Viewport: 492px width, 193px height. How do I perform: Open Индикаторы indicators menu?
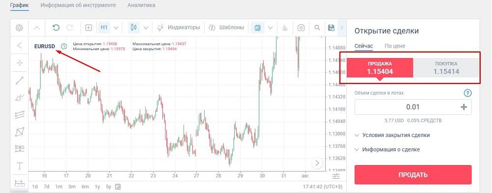[x=178, y=28]
